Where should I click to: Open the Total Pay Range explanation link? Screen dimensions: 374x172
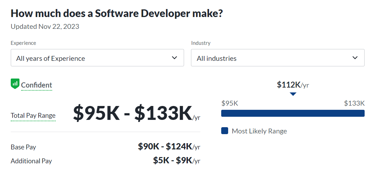tap(33, 116)
